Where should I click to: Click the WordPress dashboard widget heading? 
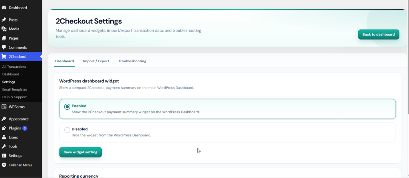pyautogui.click(x=89, y=81)
